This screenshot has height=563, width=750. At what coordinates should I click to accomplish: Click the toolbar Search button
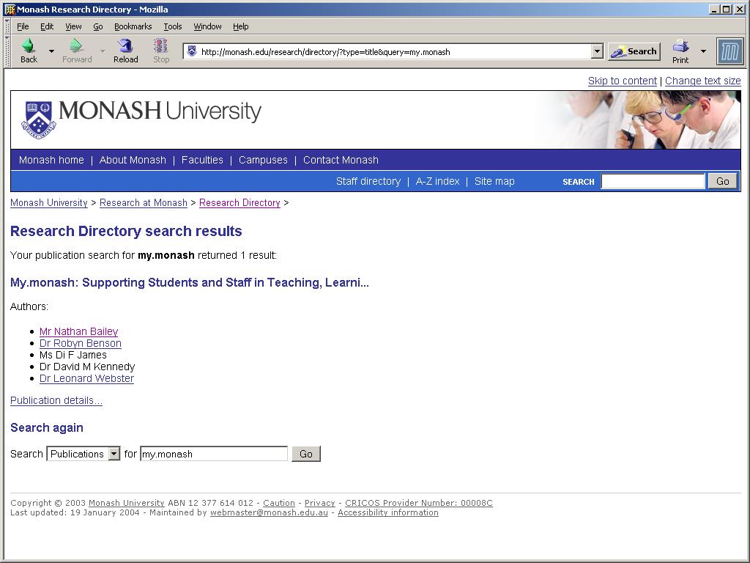point(634,51)
